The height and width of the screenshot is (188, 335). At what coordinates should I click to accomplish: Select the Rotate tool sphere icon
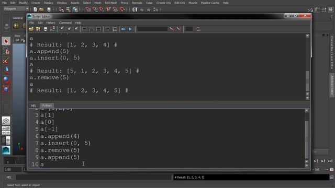coord(6,80)
